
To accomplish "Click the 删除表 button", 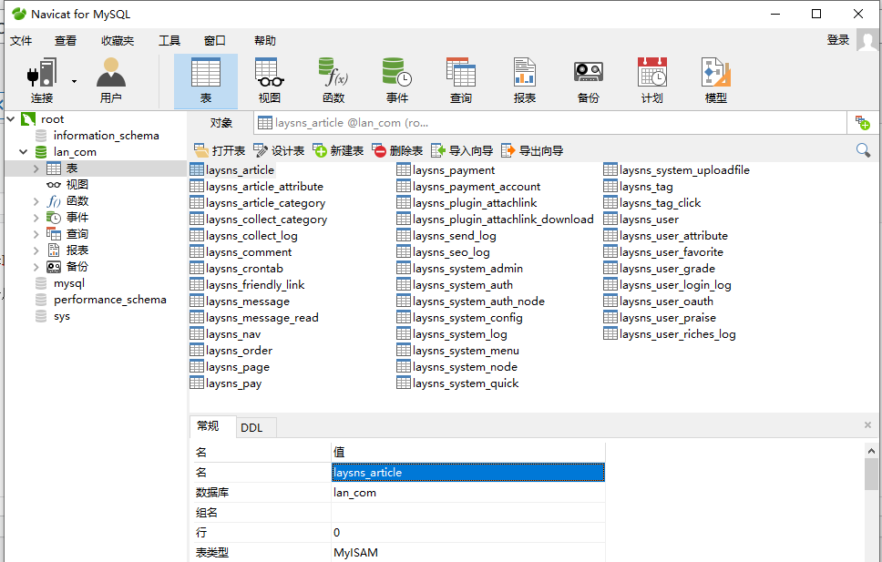I will 397,150.
